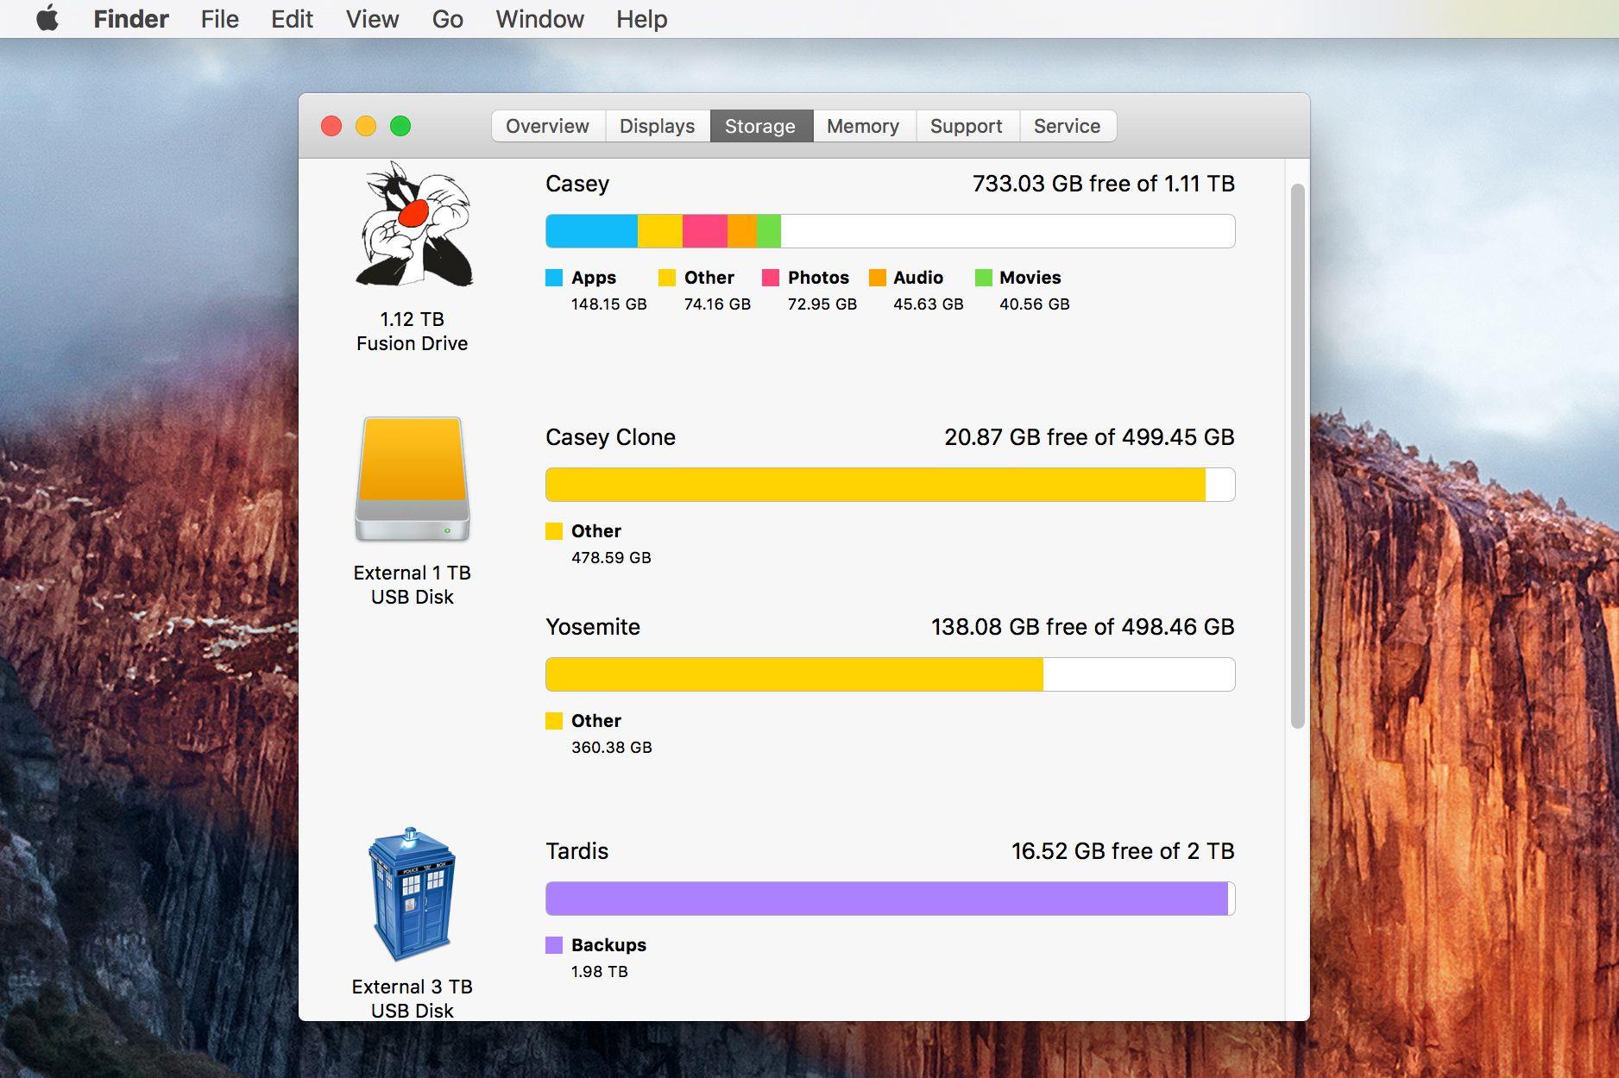1619x1078 pixels.
Task: Click the Photos size 72.95 GB
Action: pyautogui.click(x=822, y=304)
